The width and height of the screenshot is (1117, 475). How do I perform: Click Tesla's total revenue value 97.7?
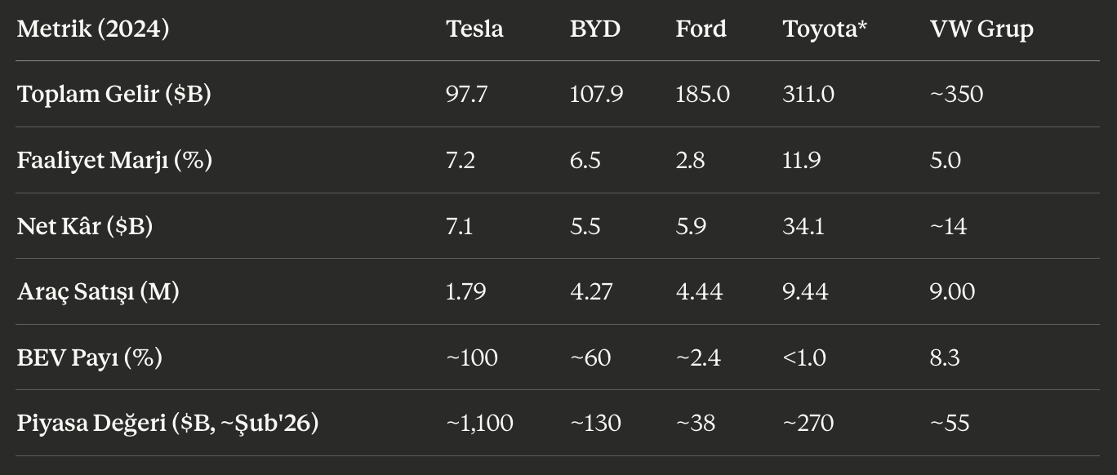point(466,95)
